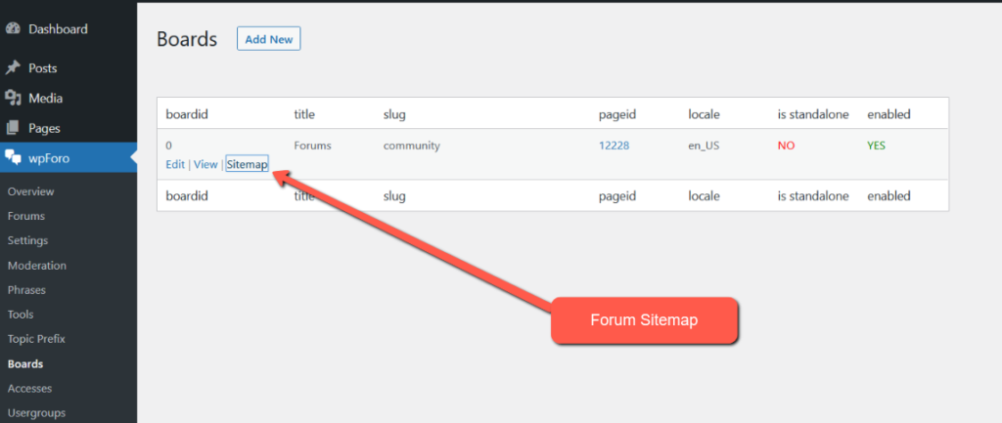This screenshot has height=423, width=1002.
Task: Open the wpForo Overview submenu
Action: click(30, 191)
